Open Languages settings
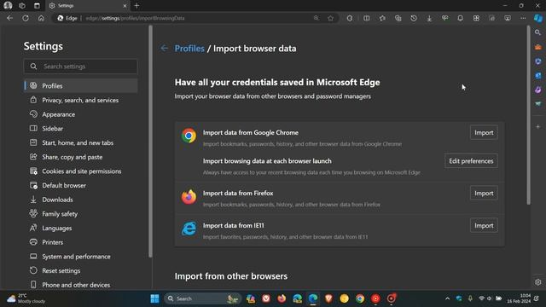 [81, 228]
